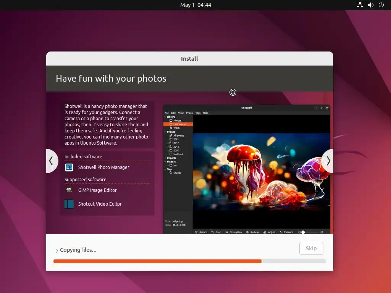Select the Last Import clock icon
The image size is (391, 293).
171,124
